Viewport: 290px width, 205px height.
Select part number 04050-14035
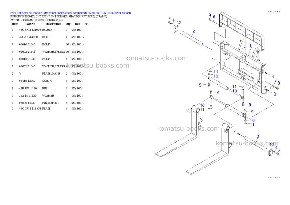pos(27,103)
